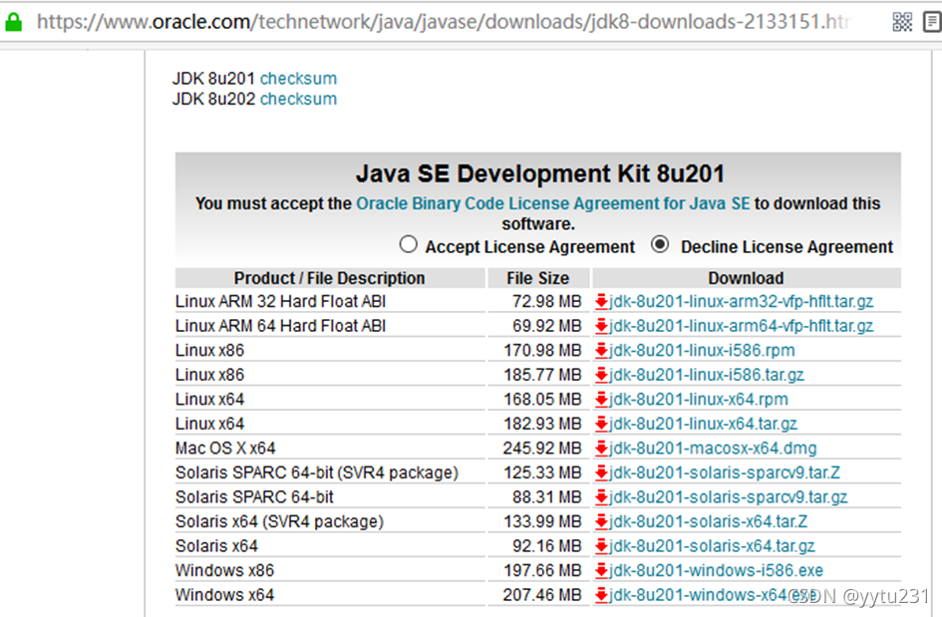Click download icon for linux-i586.tar.gz
This screenshot has width=942, height=617.
pos(601,375)
